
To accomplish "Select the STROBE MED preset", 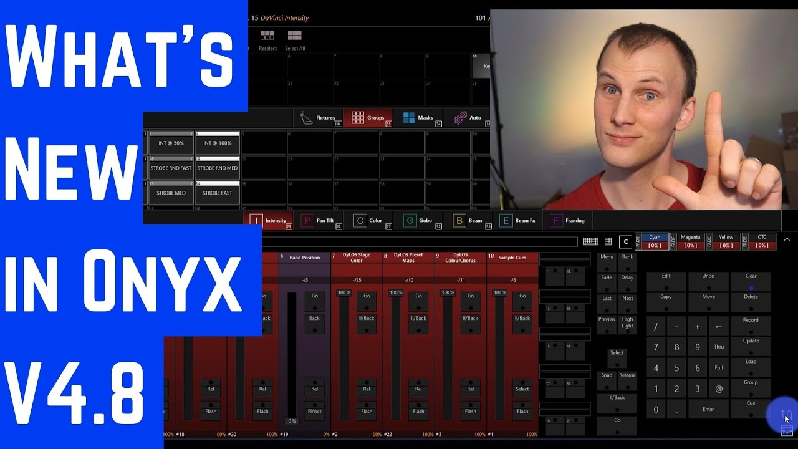I will click(x=171, y=193).
